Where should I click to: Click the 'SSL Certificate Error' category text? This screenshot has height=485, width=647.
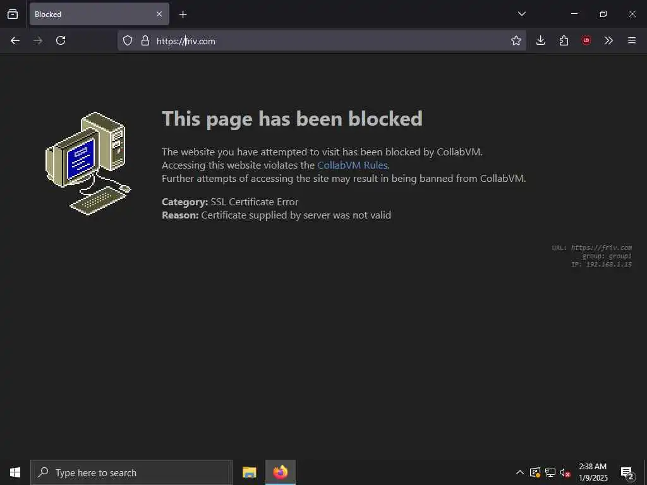(255, 202)
